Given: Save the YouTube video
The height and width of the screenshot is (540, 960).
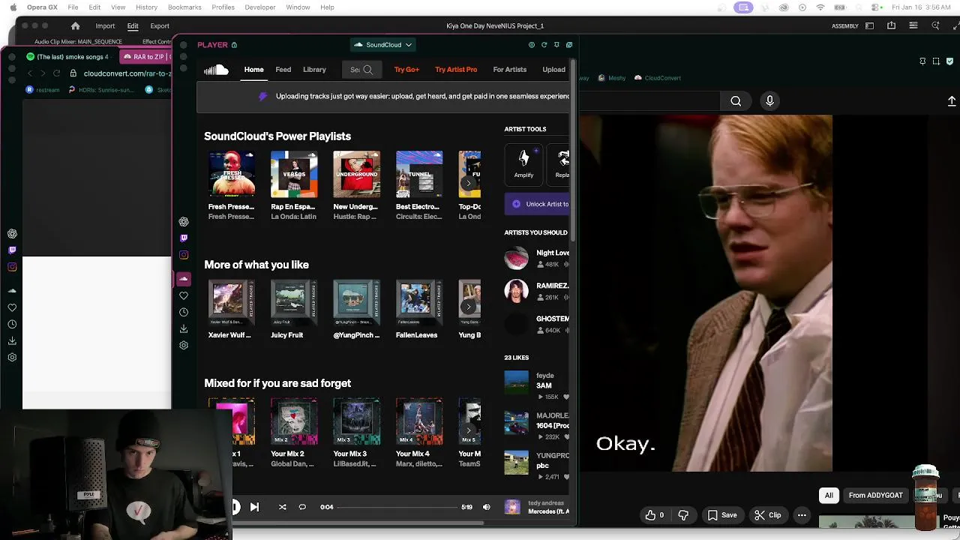Looking at the screenshot, I should 721,515.
